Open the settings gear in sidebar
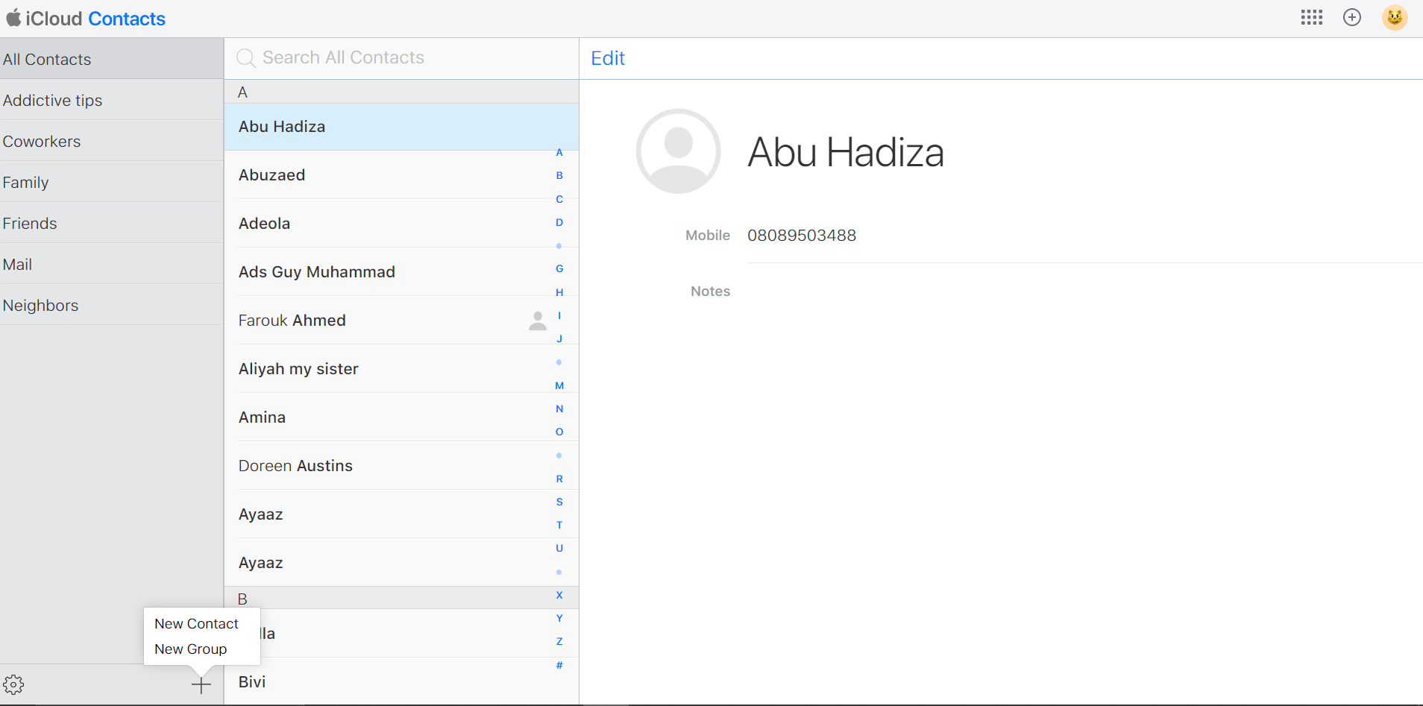Screen dimensions: 1423x706 click(x=13, y=684)
